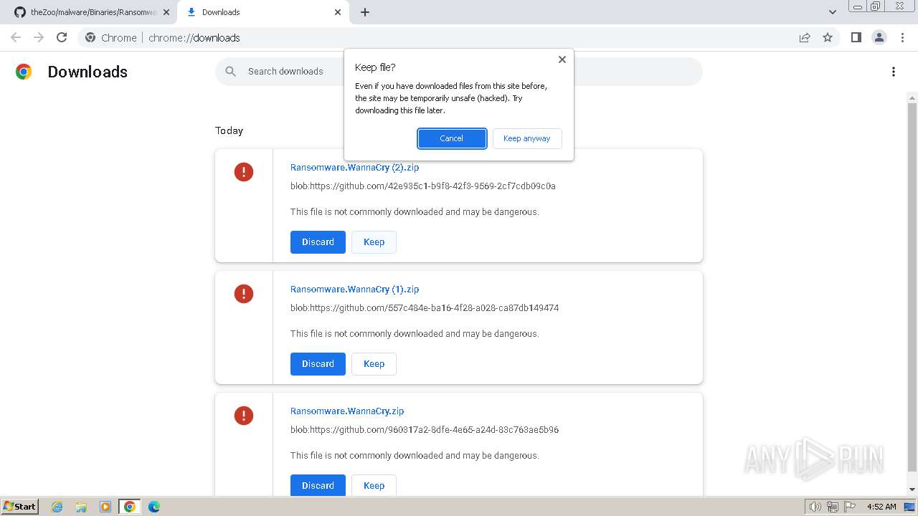Image resolution: width=918 pixels, height=516 pixels.
Task: Click the blob URL ending in 83c763ae5b96
Action: click(425, 429)
